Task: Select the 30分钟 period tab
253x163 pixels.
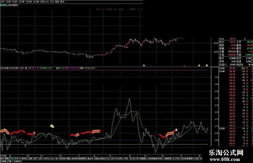Action: tap(28, 2)
